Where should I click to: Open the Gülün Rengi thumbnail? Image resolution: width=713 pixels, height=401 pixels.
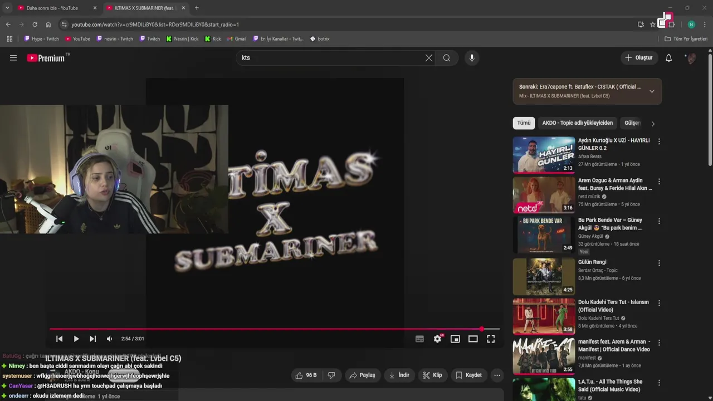pos(544,276)
